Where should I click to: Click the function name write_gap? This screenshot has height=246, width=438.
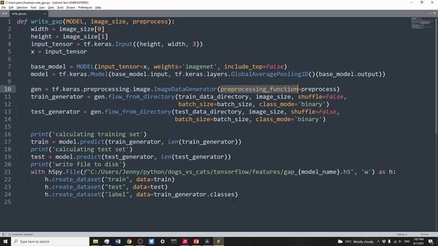[x=47, y=22]
